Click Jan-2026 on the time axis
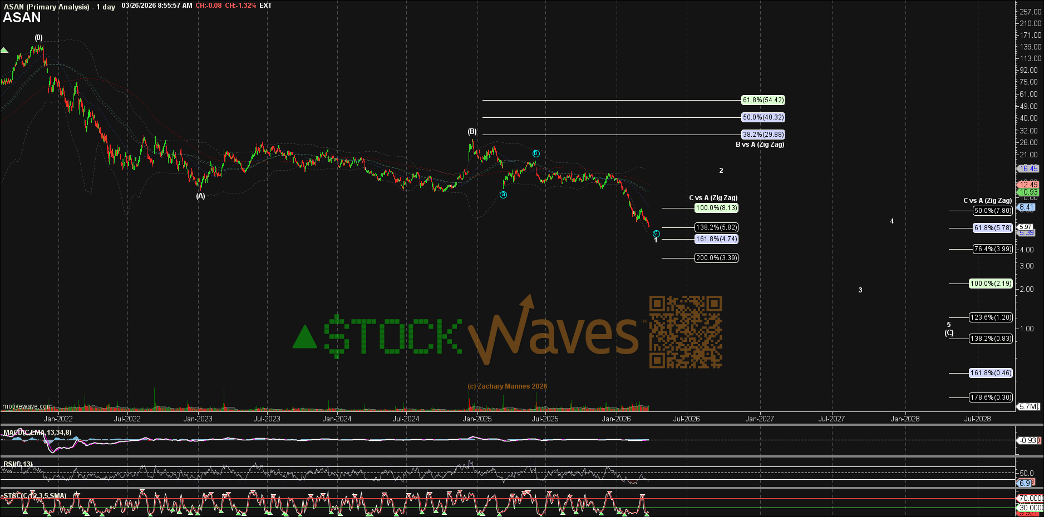 pyautogui.click(x=616, y=419)
